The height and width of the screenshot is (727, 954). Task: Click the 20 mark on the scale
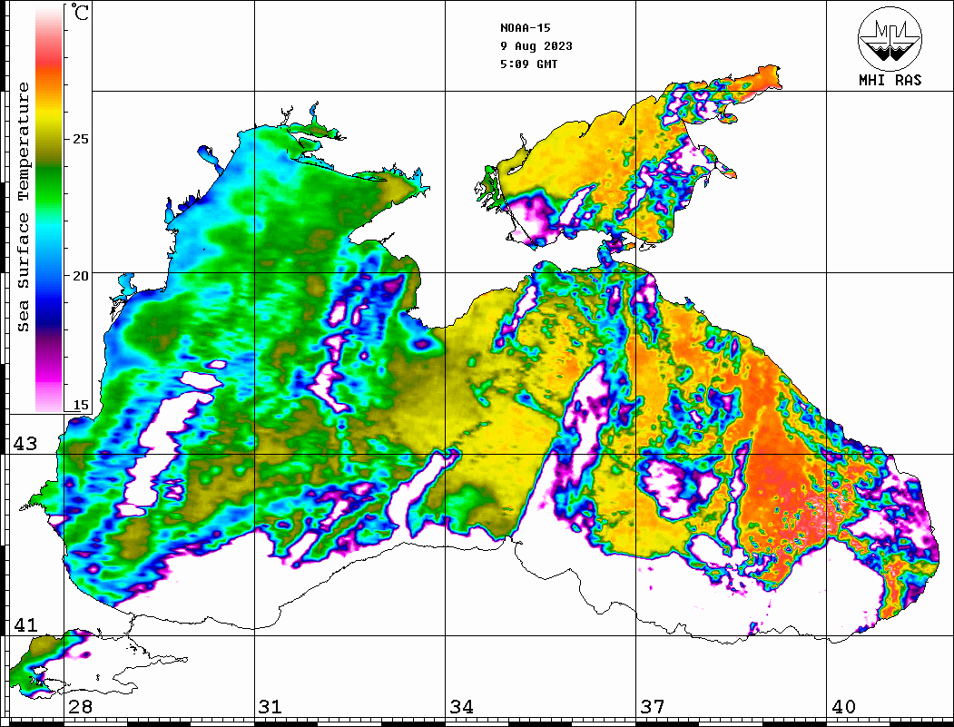[x=80, y=276]
